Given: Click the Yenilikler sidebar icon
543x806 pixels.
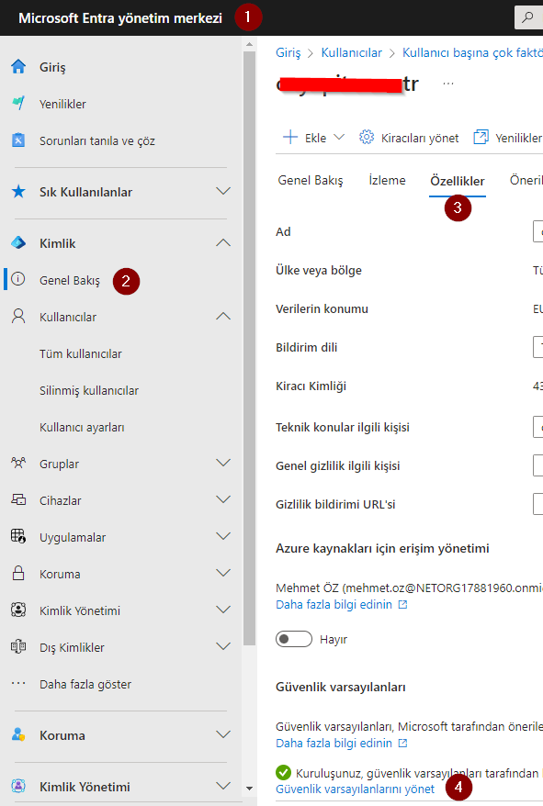Looking at the screenshot, I should coord(18,104).
